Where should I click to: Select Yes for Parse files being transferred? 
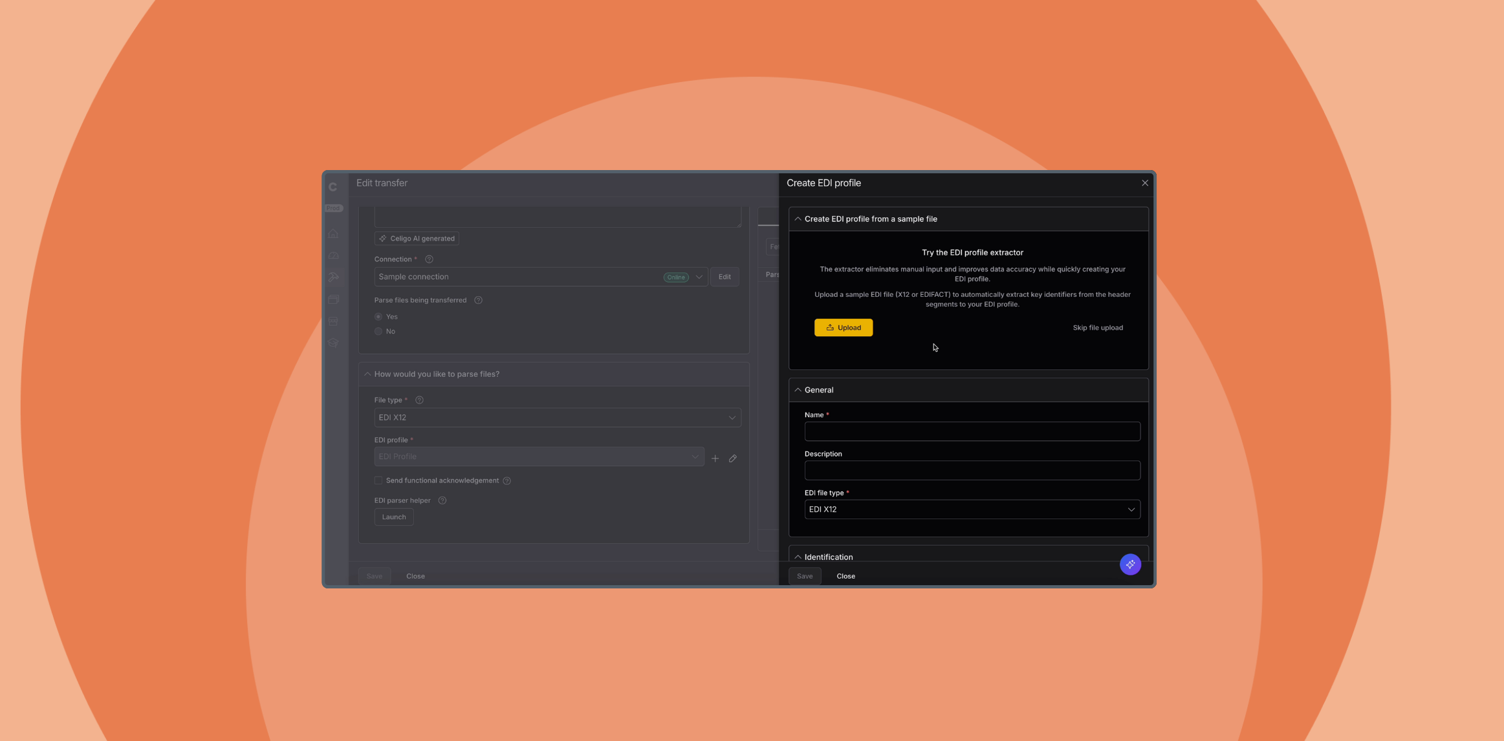click(x=378, y=317)
